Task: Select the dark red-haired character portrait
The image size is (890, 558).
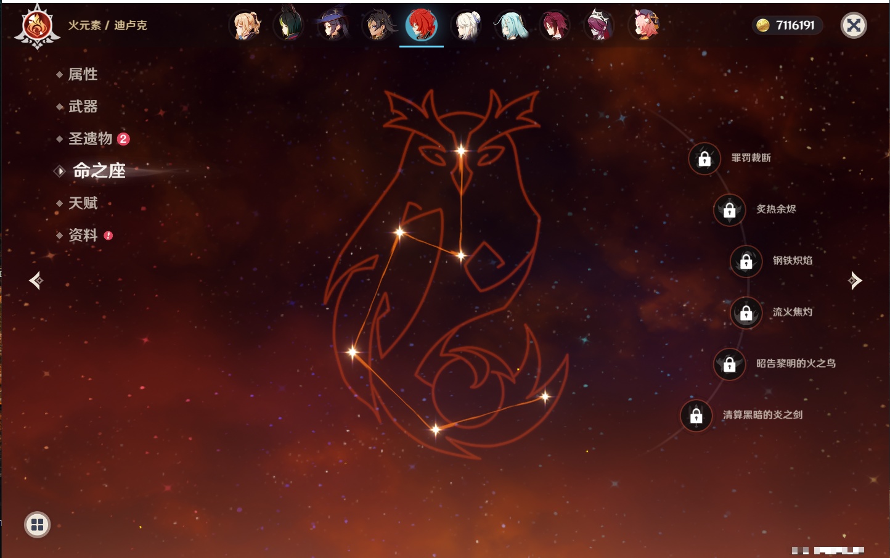Action: (x=554, y=25)
